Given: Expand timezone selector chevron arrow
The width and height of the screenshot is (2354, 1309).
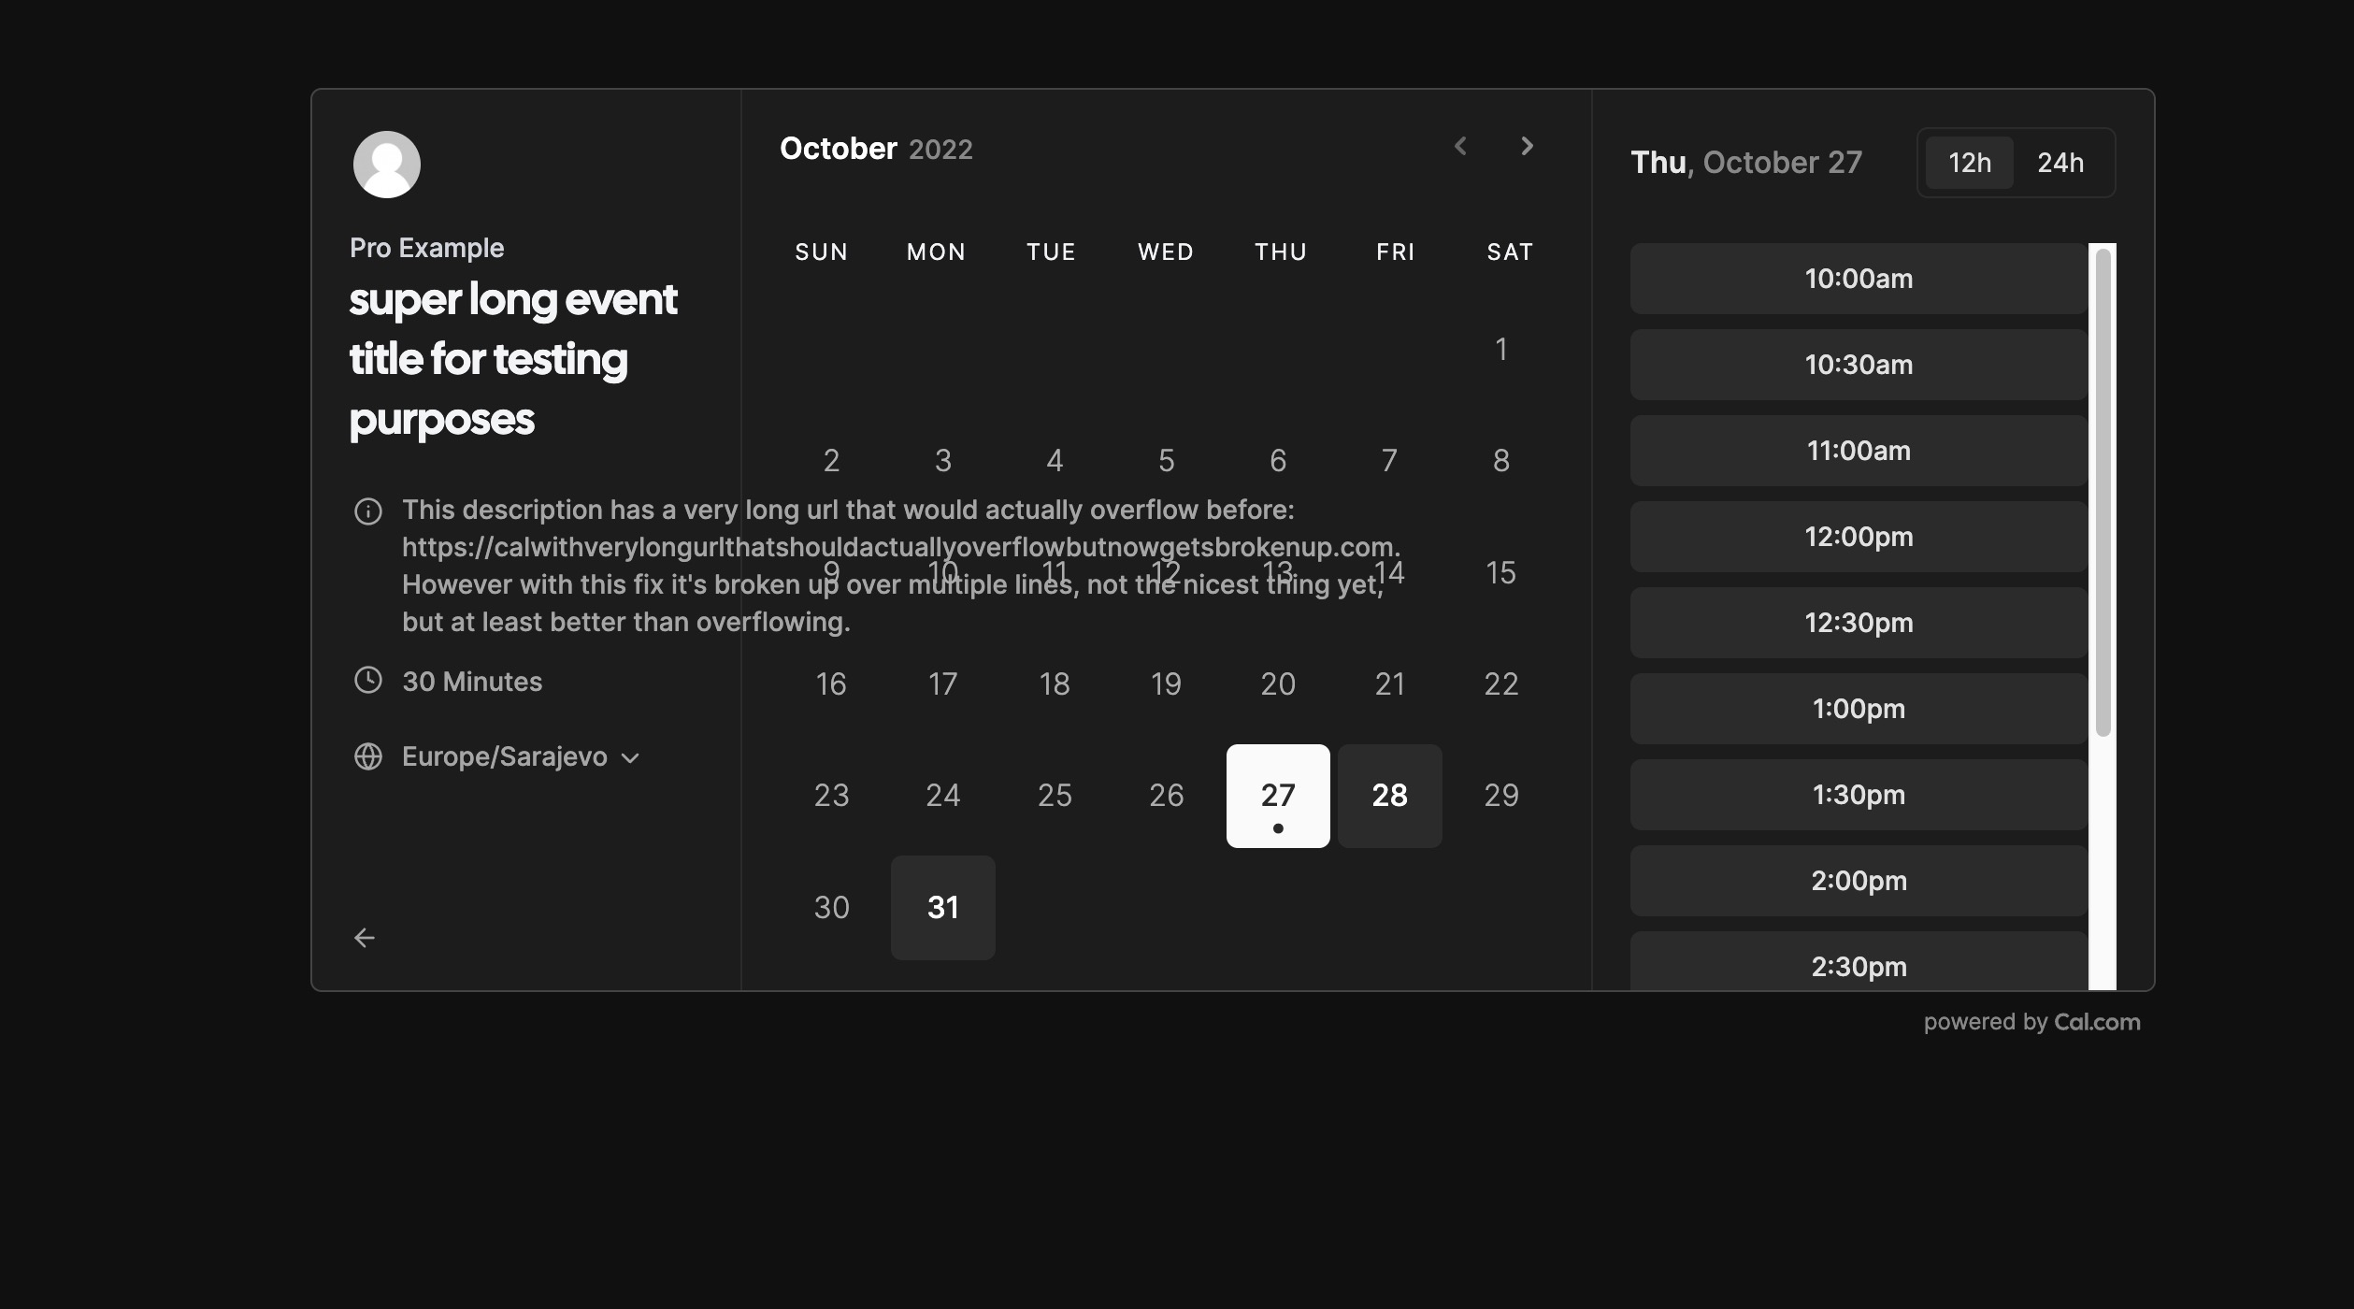Looking at the screenshot, I should click(x=631, y=758).
